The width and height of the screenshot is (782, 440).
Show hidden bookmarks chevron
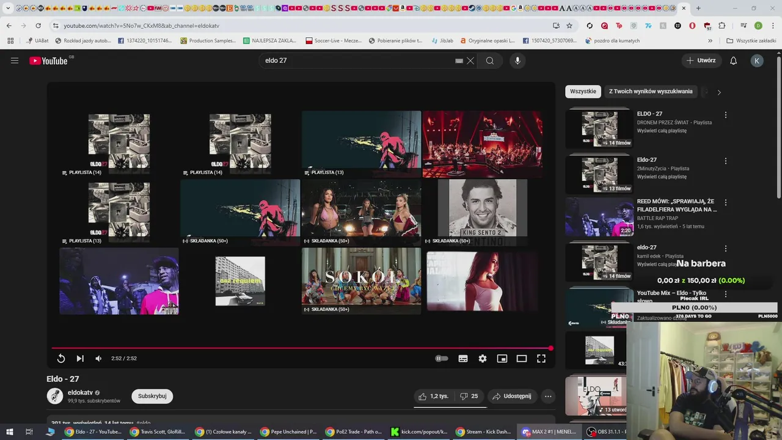click(710, 41)
